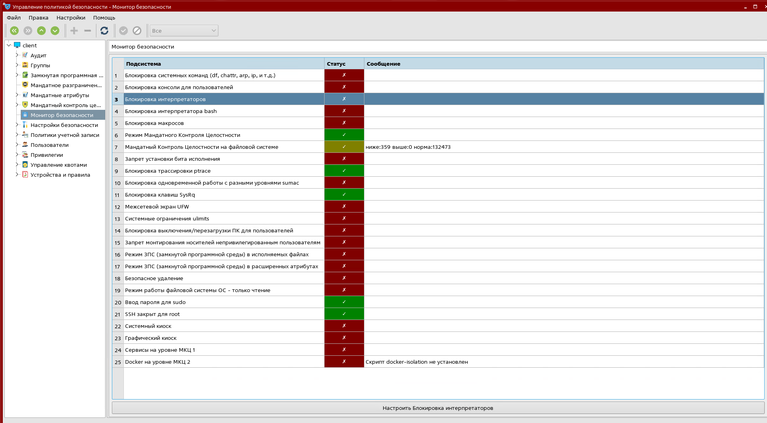
Task: Click row header number 16
Action: tap(118, 254)
